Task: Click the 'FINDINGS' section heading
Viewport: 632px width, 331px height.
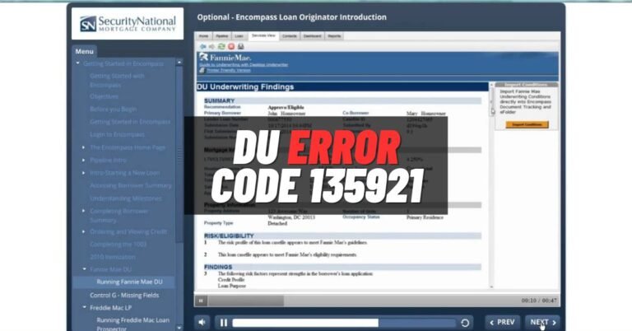Action: point(218,267)
